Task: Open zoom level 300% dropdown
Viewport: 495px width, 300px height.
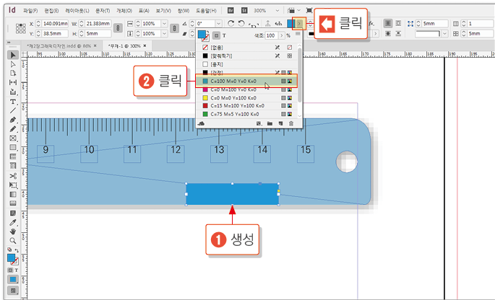Action: point(277,11)
